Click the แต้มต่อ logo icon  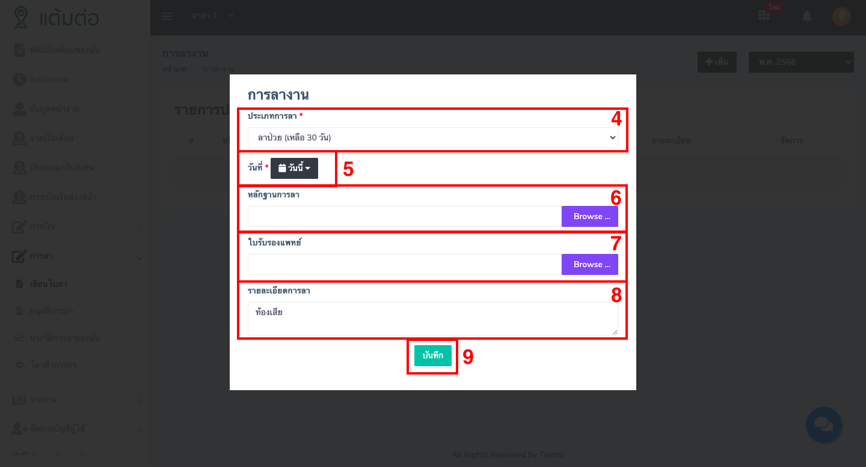[x=22, y=17]
